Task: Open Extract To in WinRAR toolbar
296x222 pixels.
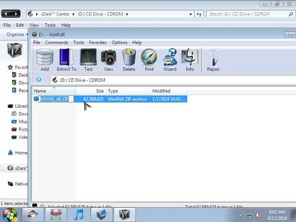Action: [67, 60]
